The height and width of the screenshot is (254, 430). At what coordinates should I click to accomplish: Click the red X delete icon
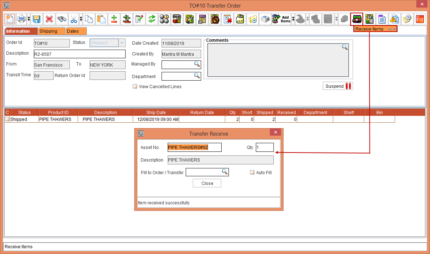coord(49,19)
